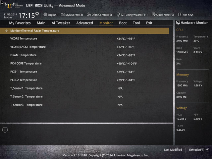Click the CPU heading in Hardware Monitor

(x=180, y=30)
